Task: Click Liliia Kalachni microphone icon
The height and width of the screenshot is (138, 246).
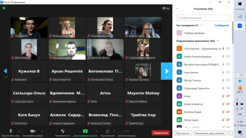Action: click(223, 49)
